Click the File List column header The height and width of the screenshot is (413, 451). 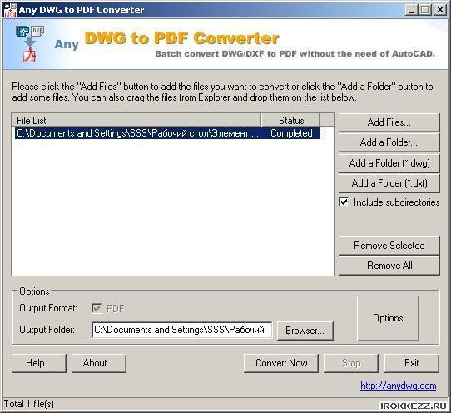[x=136, y=120]
